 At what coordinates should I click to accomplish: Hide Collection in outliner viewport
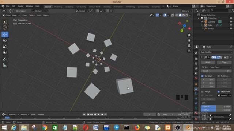click(x=231, y=18)
